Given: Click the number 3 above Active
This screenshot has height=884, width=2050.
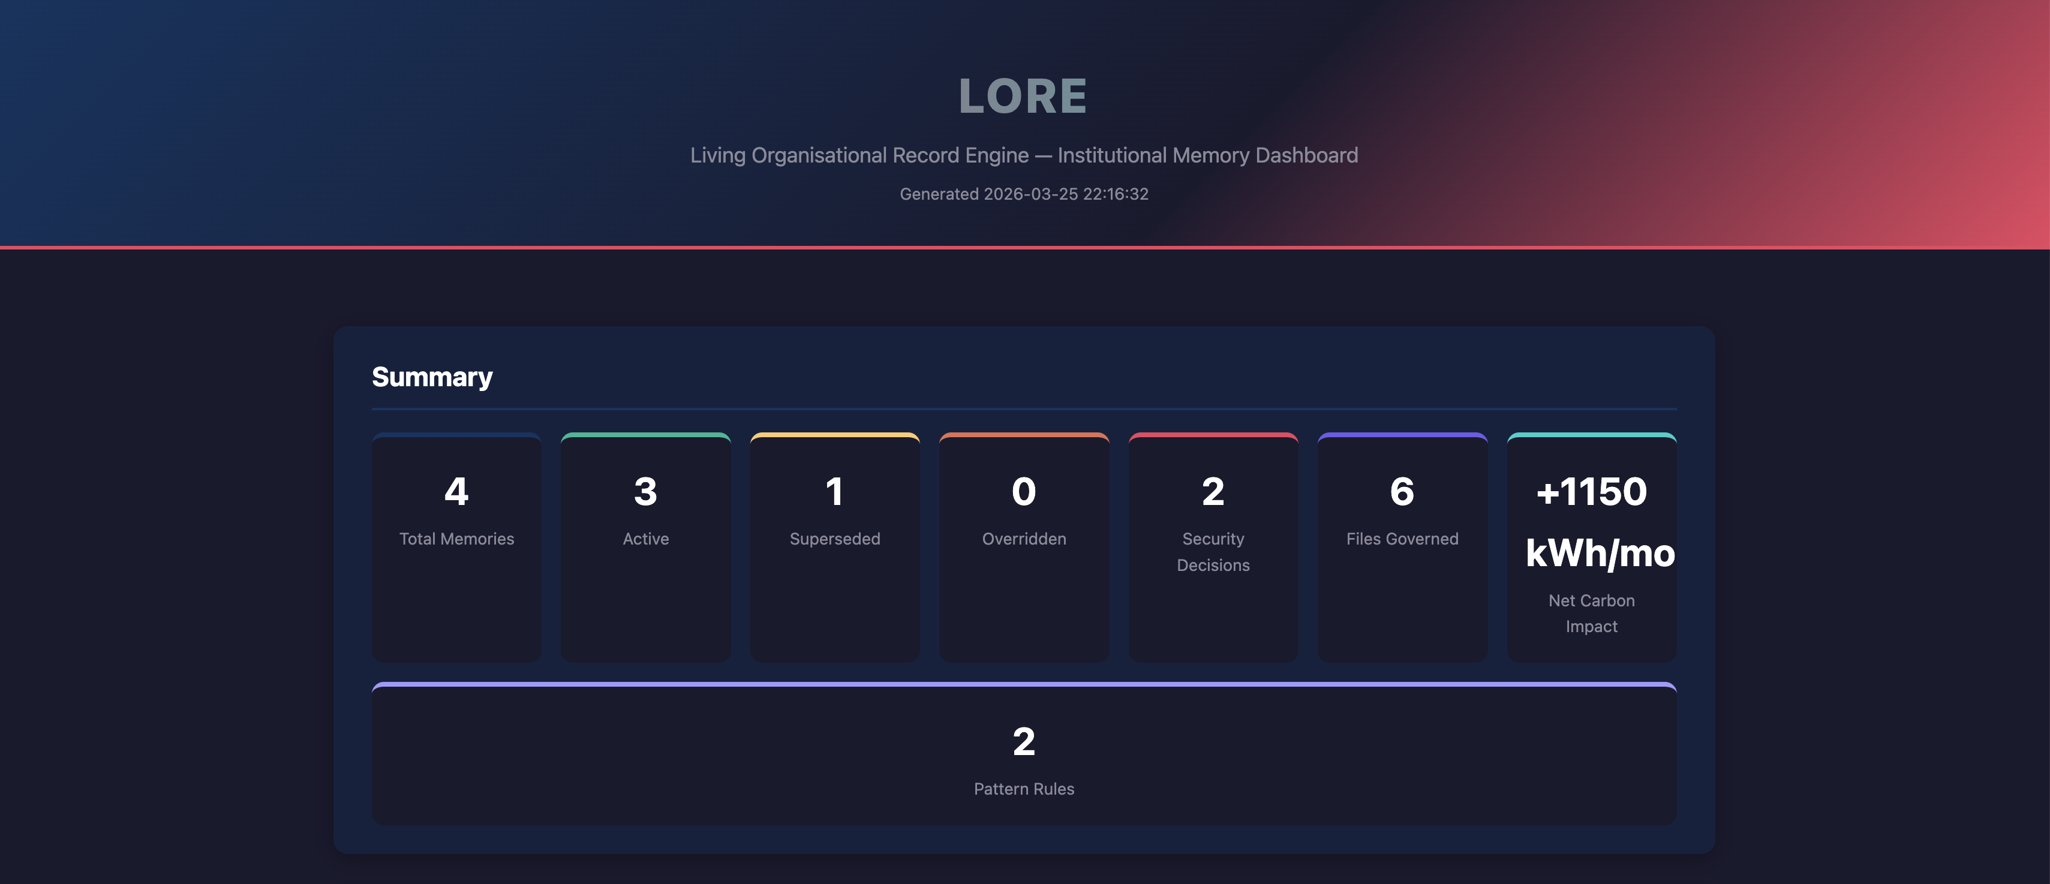Looking at the screenshot, I should [x=645, y=491].
